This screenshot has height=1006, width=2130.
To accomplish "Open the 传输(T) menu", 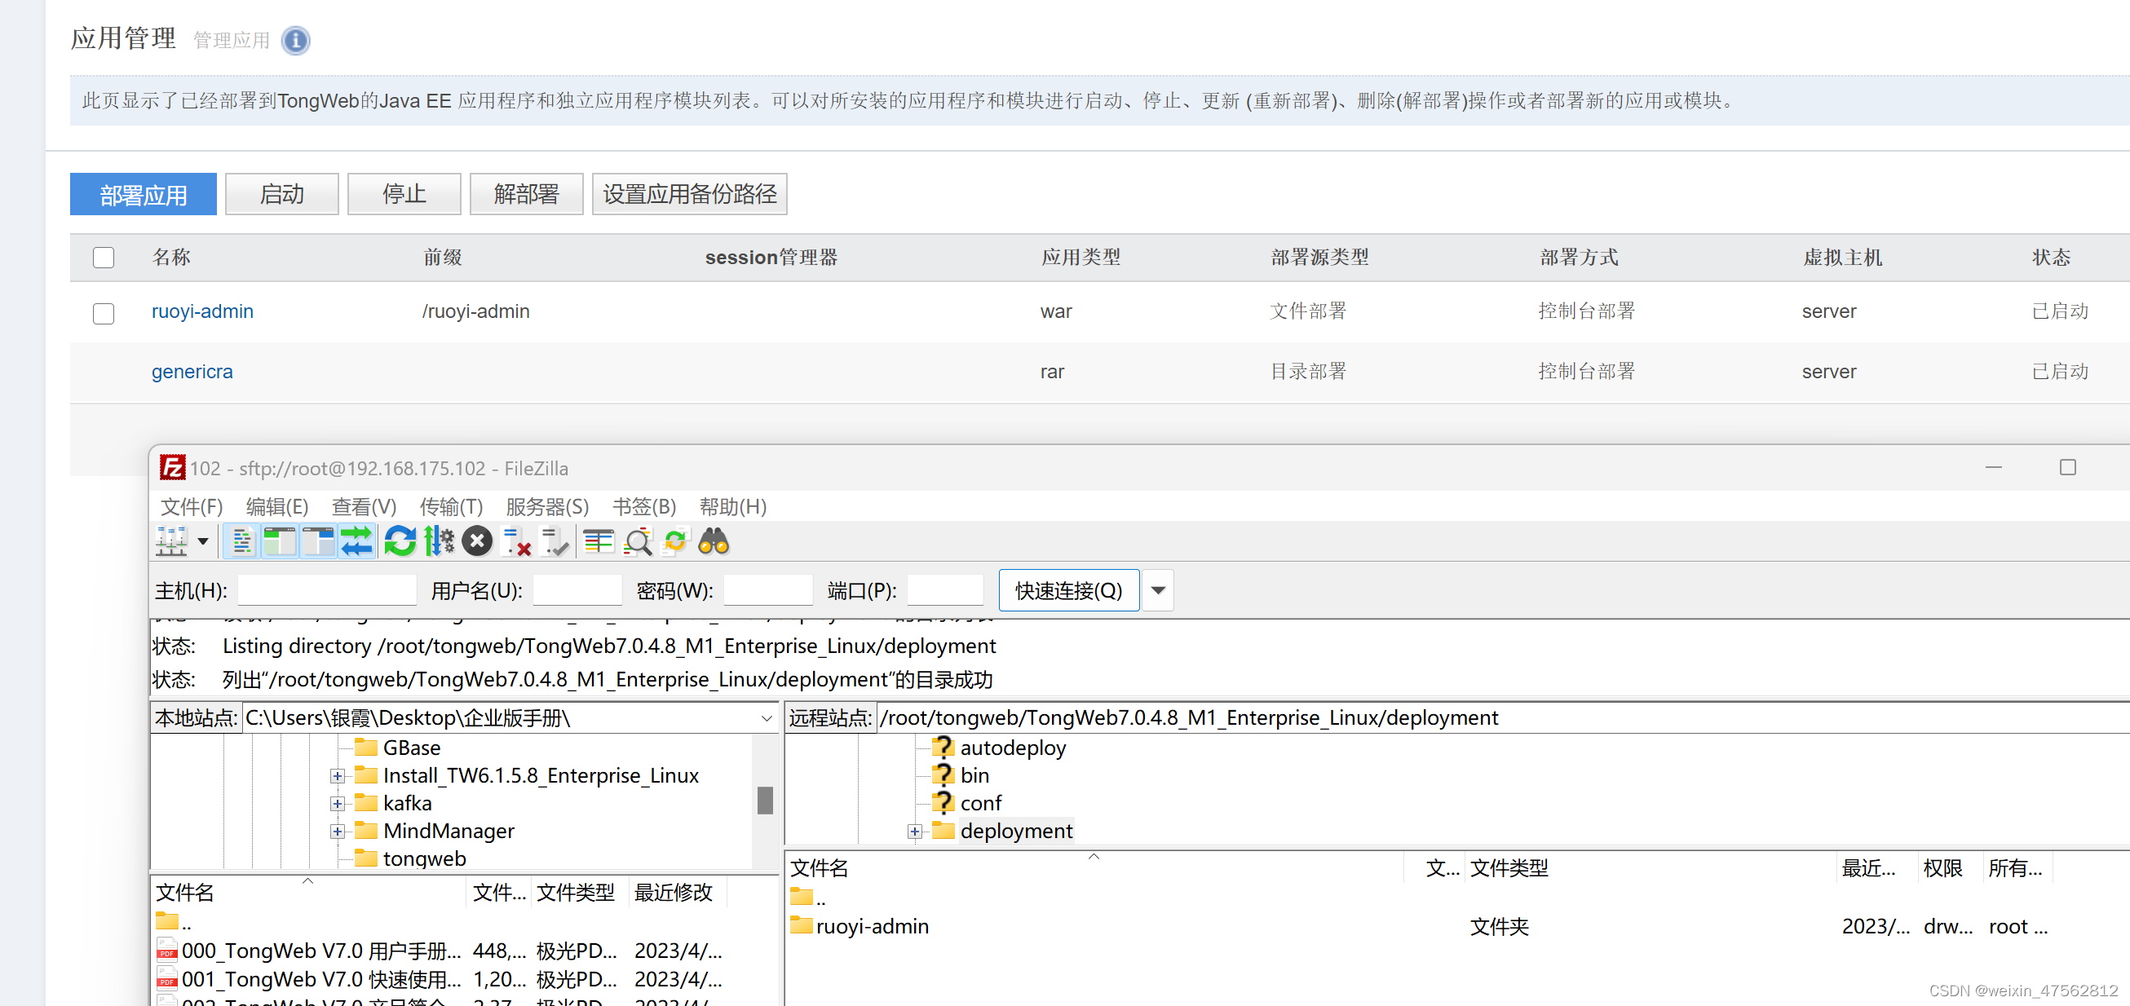I will [451, 507].
